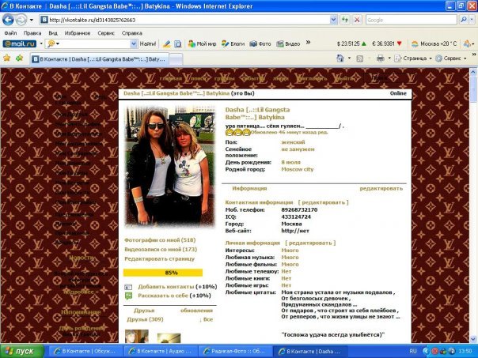Open the Сервис command bar dropdown
Image resolution: width=478 pixels, height=358 pixels.
coord(451,58)
